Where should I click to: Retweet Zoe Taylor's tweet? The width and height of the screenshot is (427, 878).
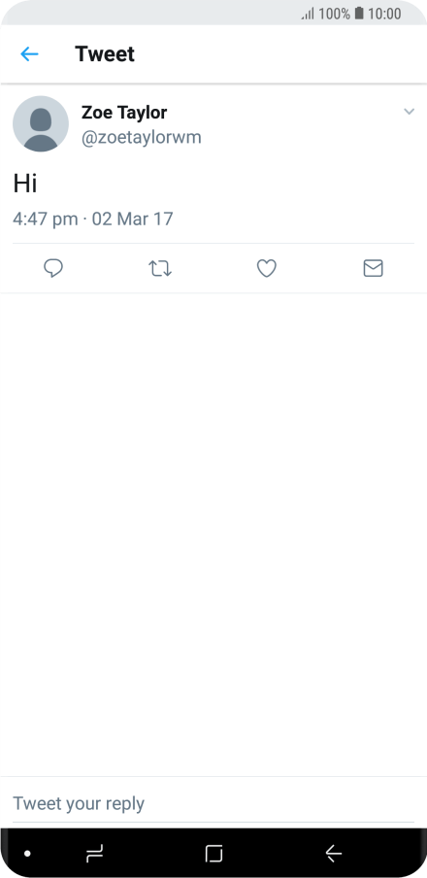click(160, 269)
